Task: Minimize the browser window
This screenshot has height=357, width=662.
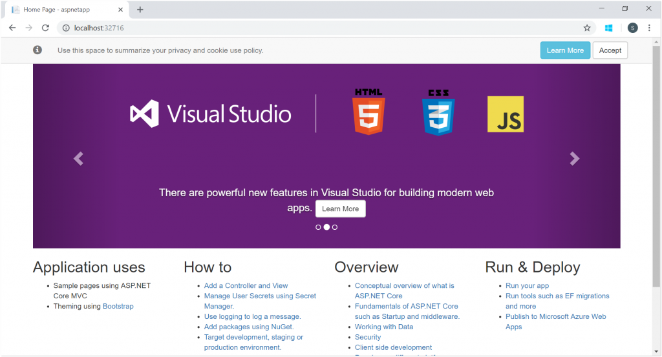Action: point(602,8)
